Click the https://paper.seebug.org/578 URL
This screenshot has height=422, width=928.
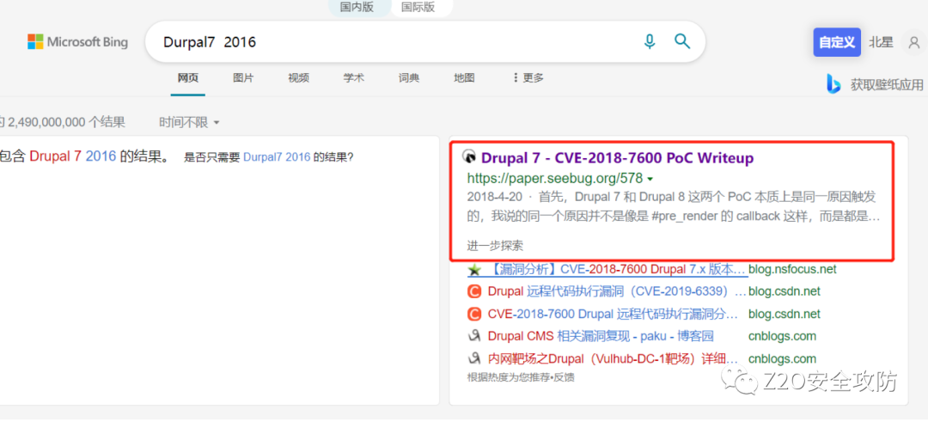[554, 178]
